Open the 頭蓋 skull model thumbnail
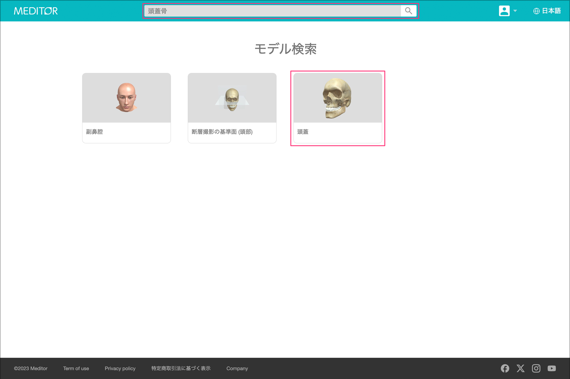The height and width of the screenshot is (379, 570). click(337, 98)
